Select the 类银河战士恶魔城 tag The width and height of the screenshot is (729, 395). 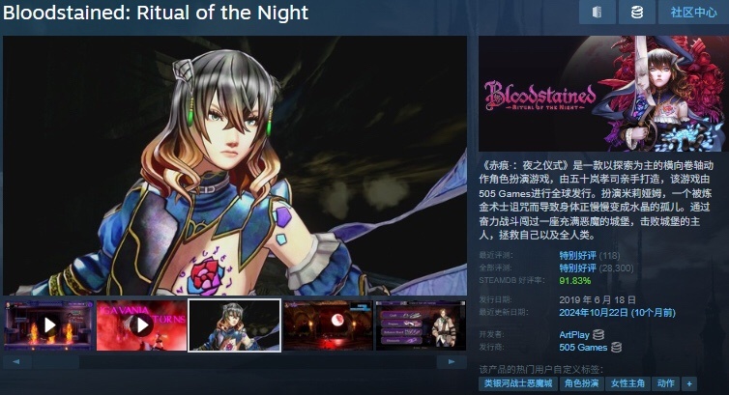coord(518,383)
